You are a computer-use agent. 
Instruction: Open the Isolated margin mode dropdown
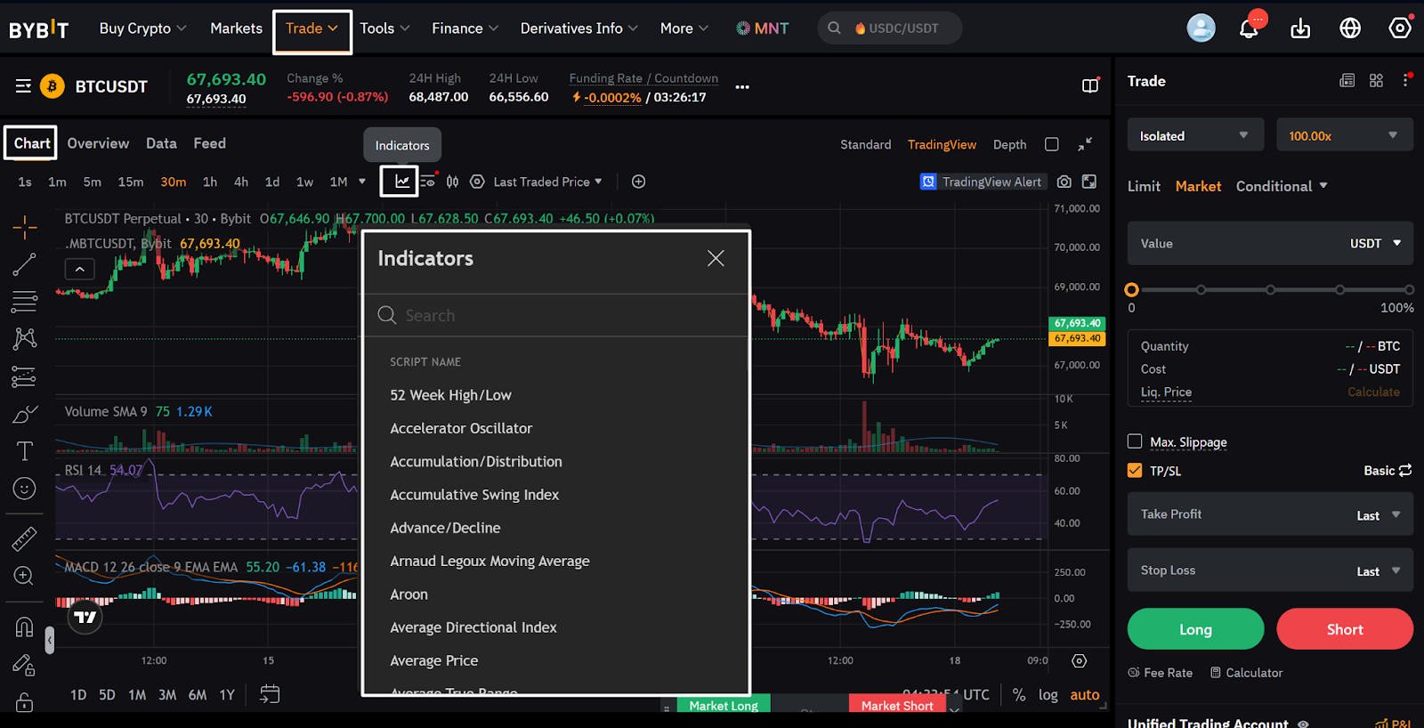[1195, 135]
